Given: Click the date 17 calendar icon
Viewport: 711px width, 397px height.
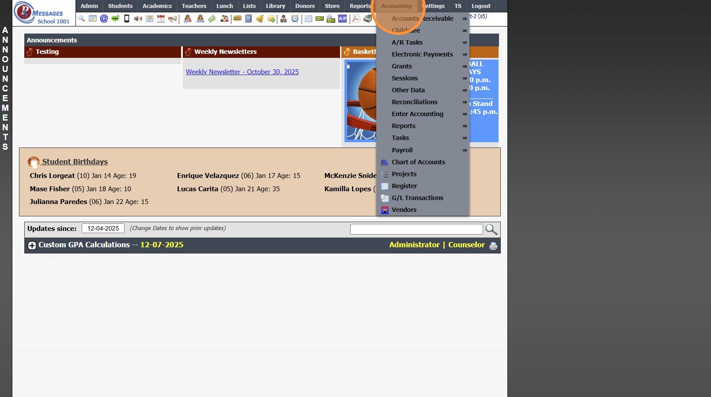Looking at the screenshot, I should (x=161, y=19).
